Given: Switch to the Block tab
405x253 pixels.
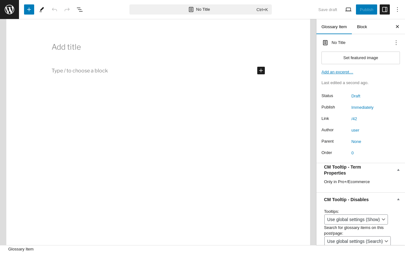Looking at the screenshot, I should pos(362,27).
